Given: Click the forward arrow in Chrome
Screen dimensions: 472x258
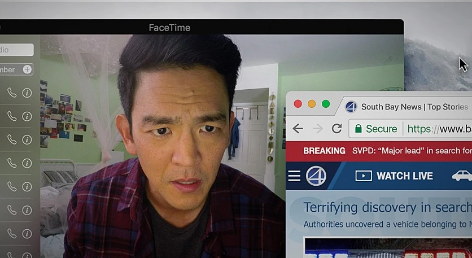Looking at the screenshot, I should (x=317, y=129).
